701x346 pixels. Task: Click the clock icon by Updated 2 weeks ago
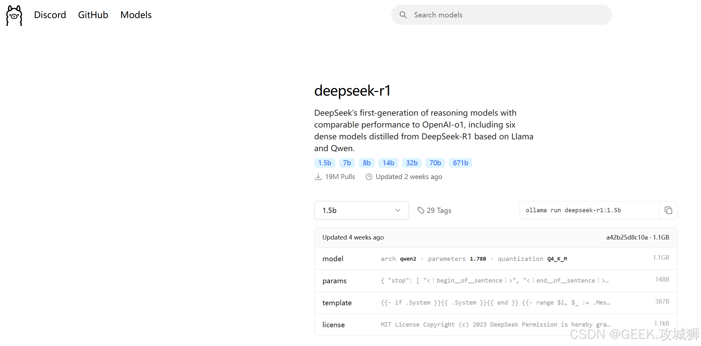click(x=369, y=177)
